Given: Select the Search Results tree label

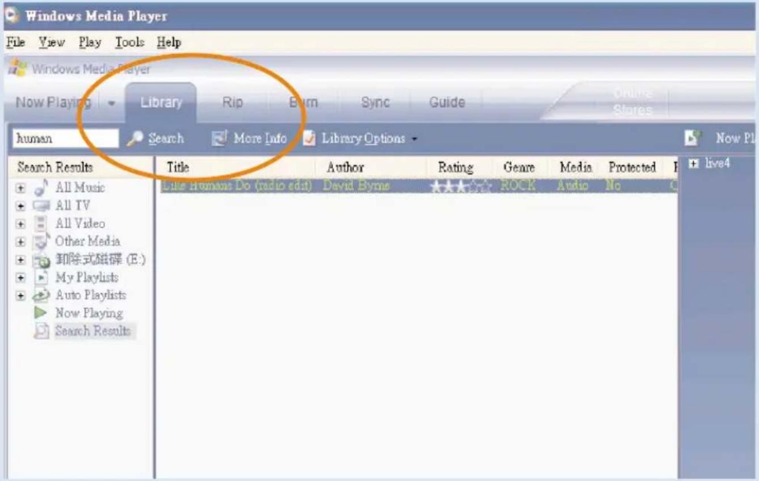Looking at the screenshot, I should [x=93, y=331].
